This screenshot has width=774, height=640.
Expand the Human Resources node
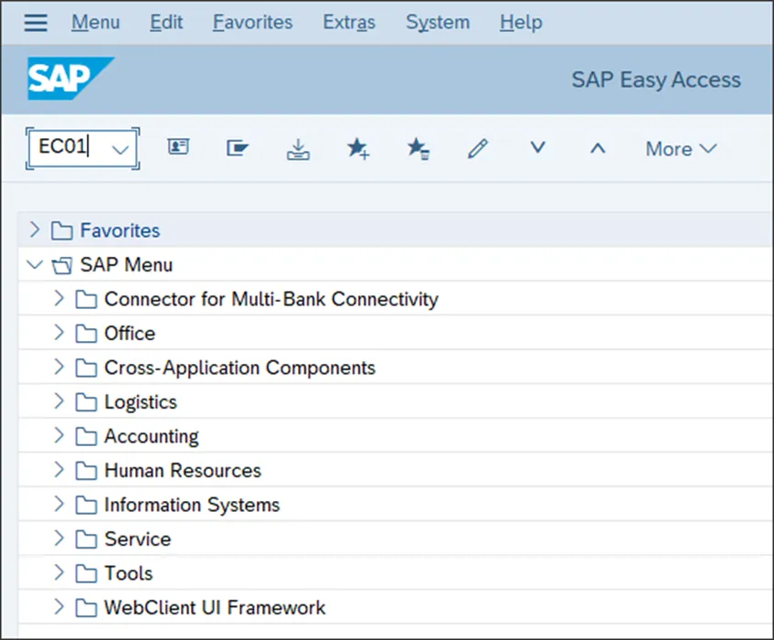coord(58,470)
